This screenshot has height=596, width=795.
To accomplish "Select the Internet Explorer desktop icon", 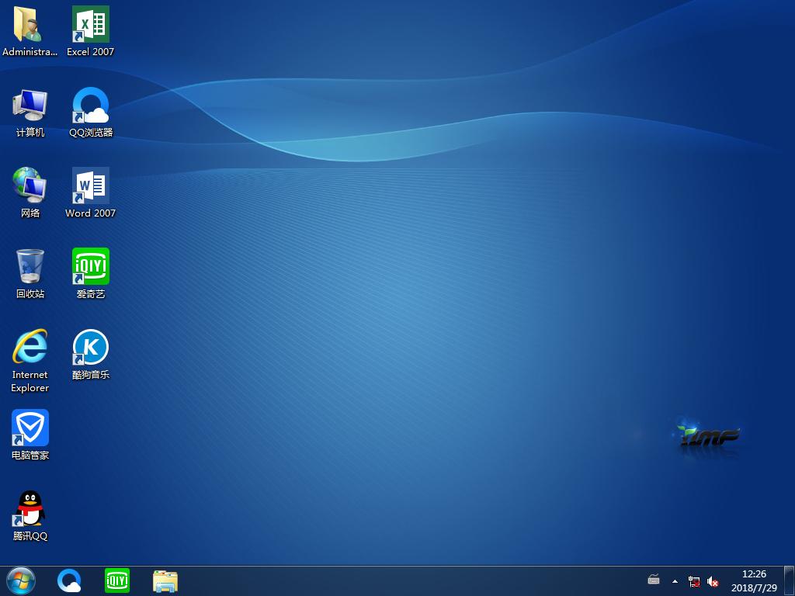I will pos(30,361).
